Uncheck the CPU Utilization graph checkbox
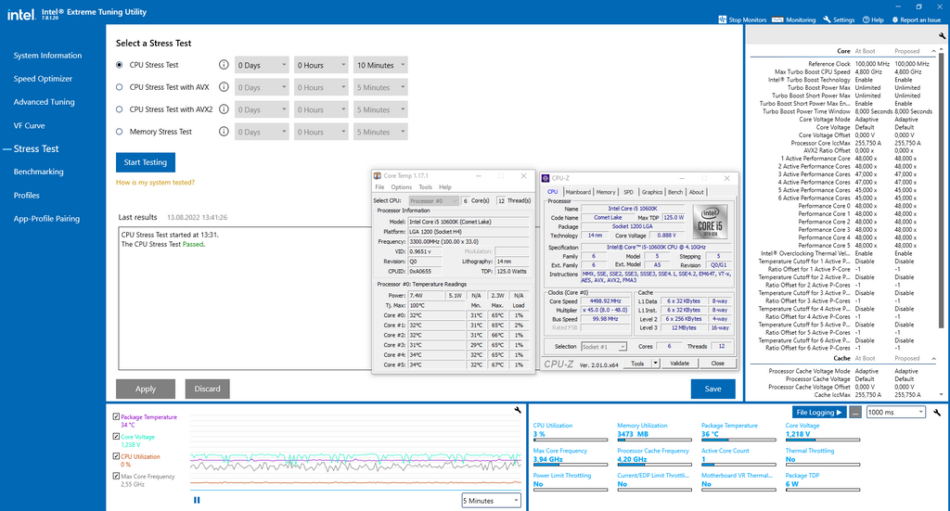 click(116, 456)
